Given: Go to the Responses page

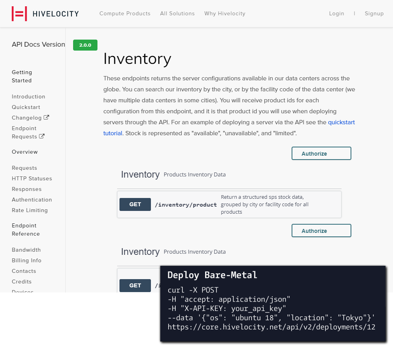Looking at the screenshot, I should pyautogui.click(x=27, y=189).
